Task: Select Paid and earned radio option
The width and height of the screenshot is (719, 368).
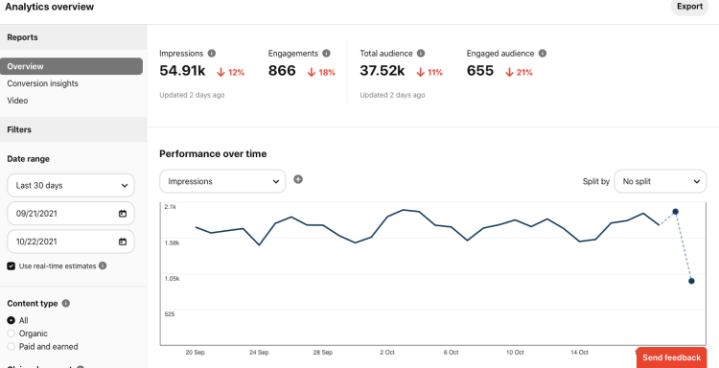Action: coord(11,347)
